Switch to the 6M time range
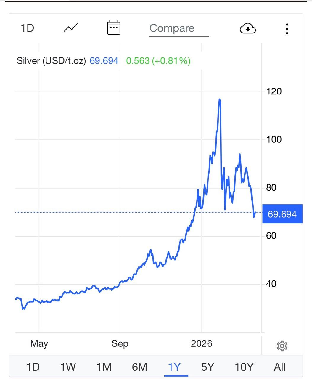 tap(139, 367)
